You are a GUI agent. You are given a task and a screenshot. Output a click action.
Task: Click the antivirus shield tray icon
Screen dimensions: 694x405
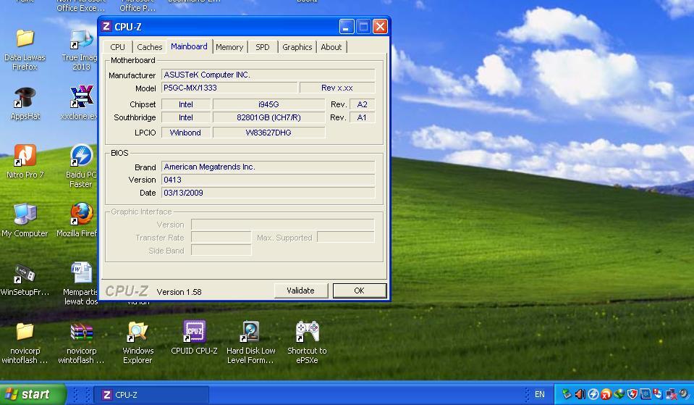(632, 394)
